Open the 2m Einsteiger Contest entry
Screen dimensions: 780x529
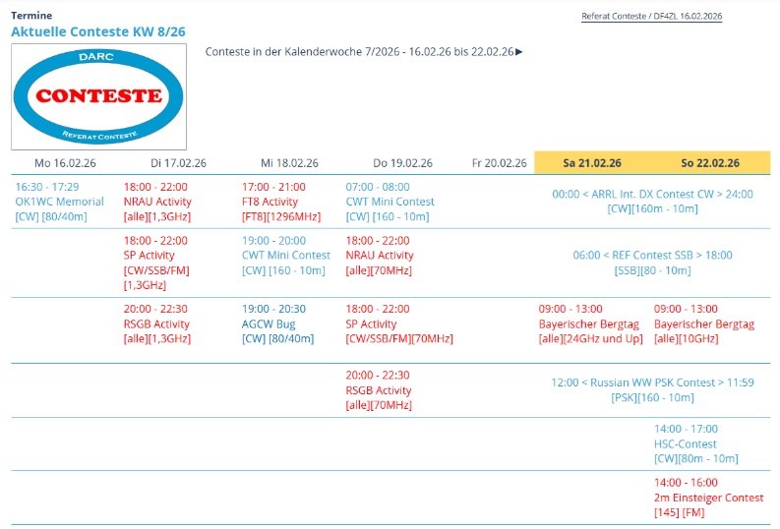[708, 499]
